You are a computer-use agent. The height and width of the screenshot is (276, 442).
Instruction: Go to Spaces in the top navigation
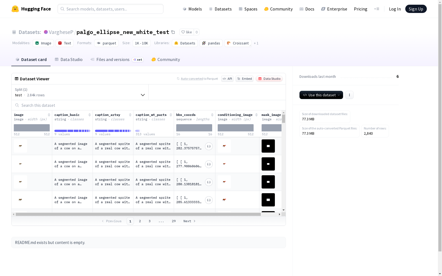pyautogui.click(x=248, y=9)
